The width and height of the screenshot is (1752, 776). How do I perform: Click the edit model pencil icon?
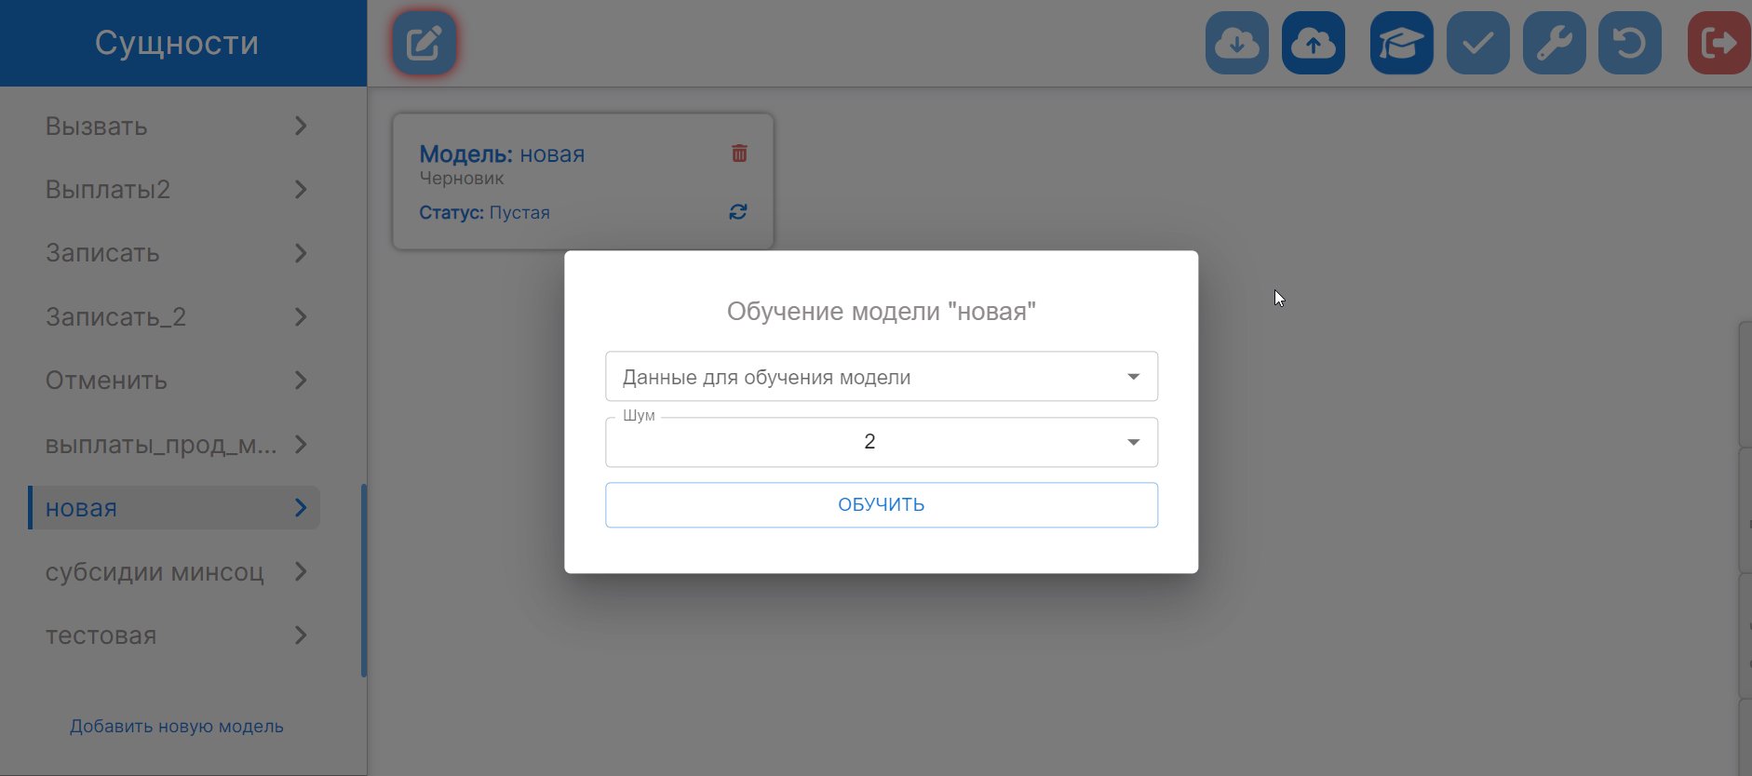click(x=424, y=43)
